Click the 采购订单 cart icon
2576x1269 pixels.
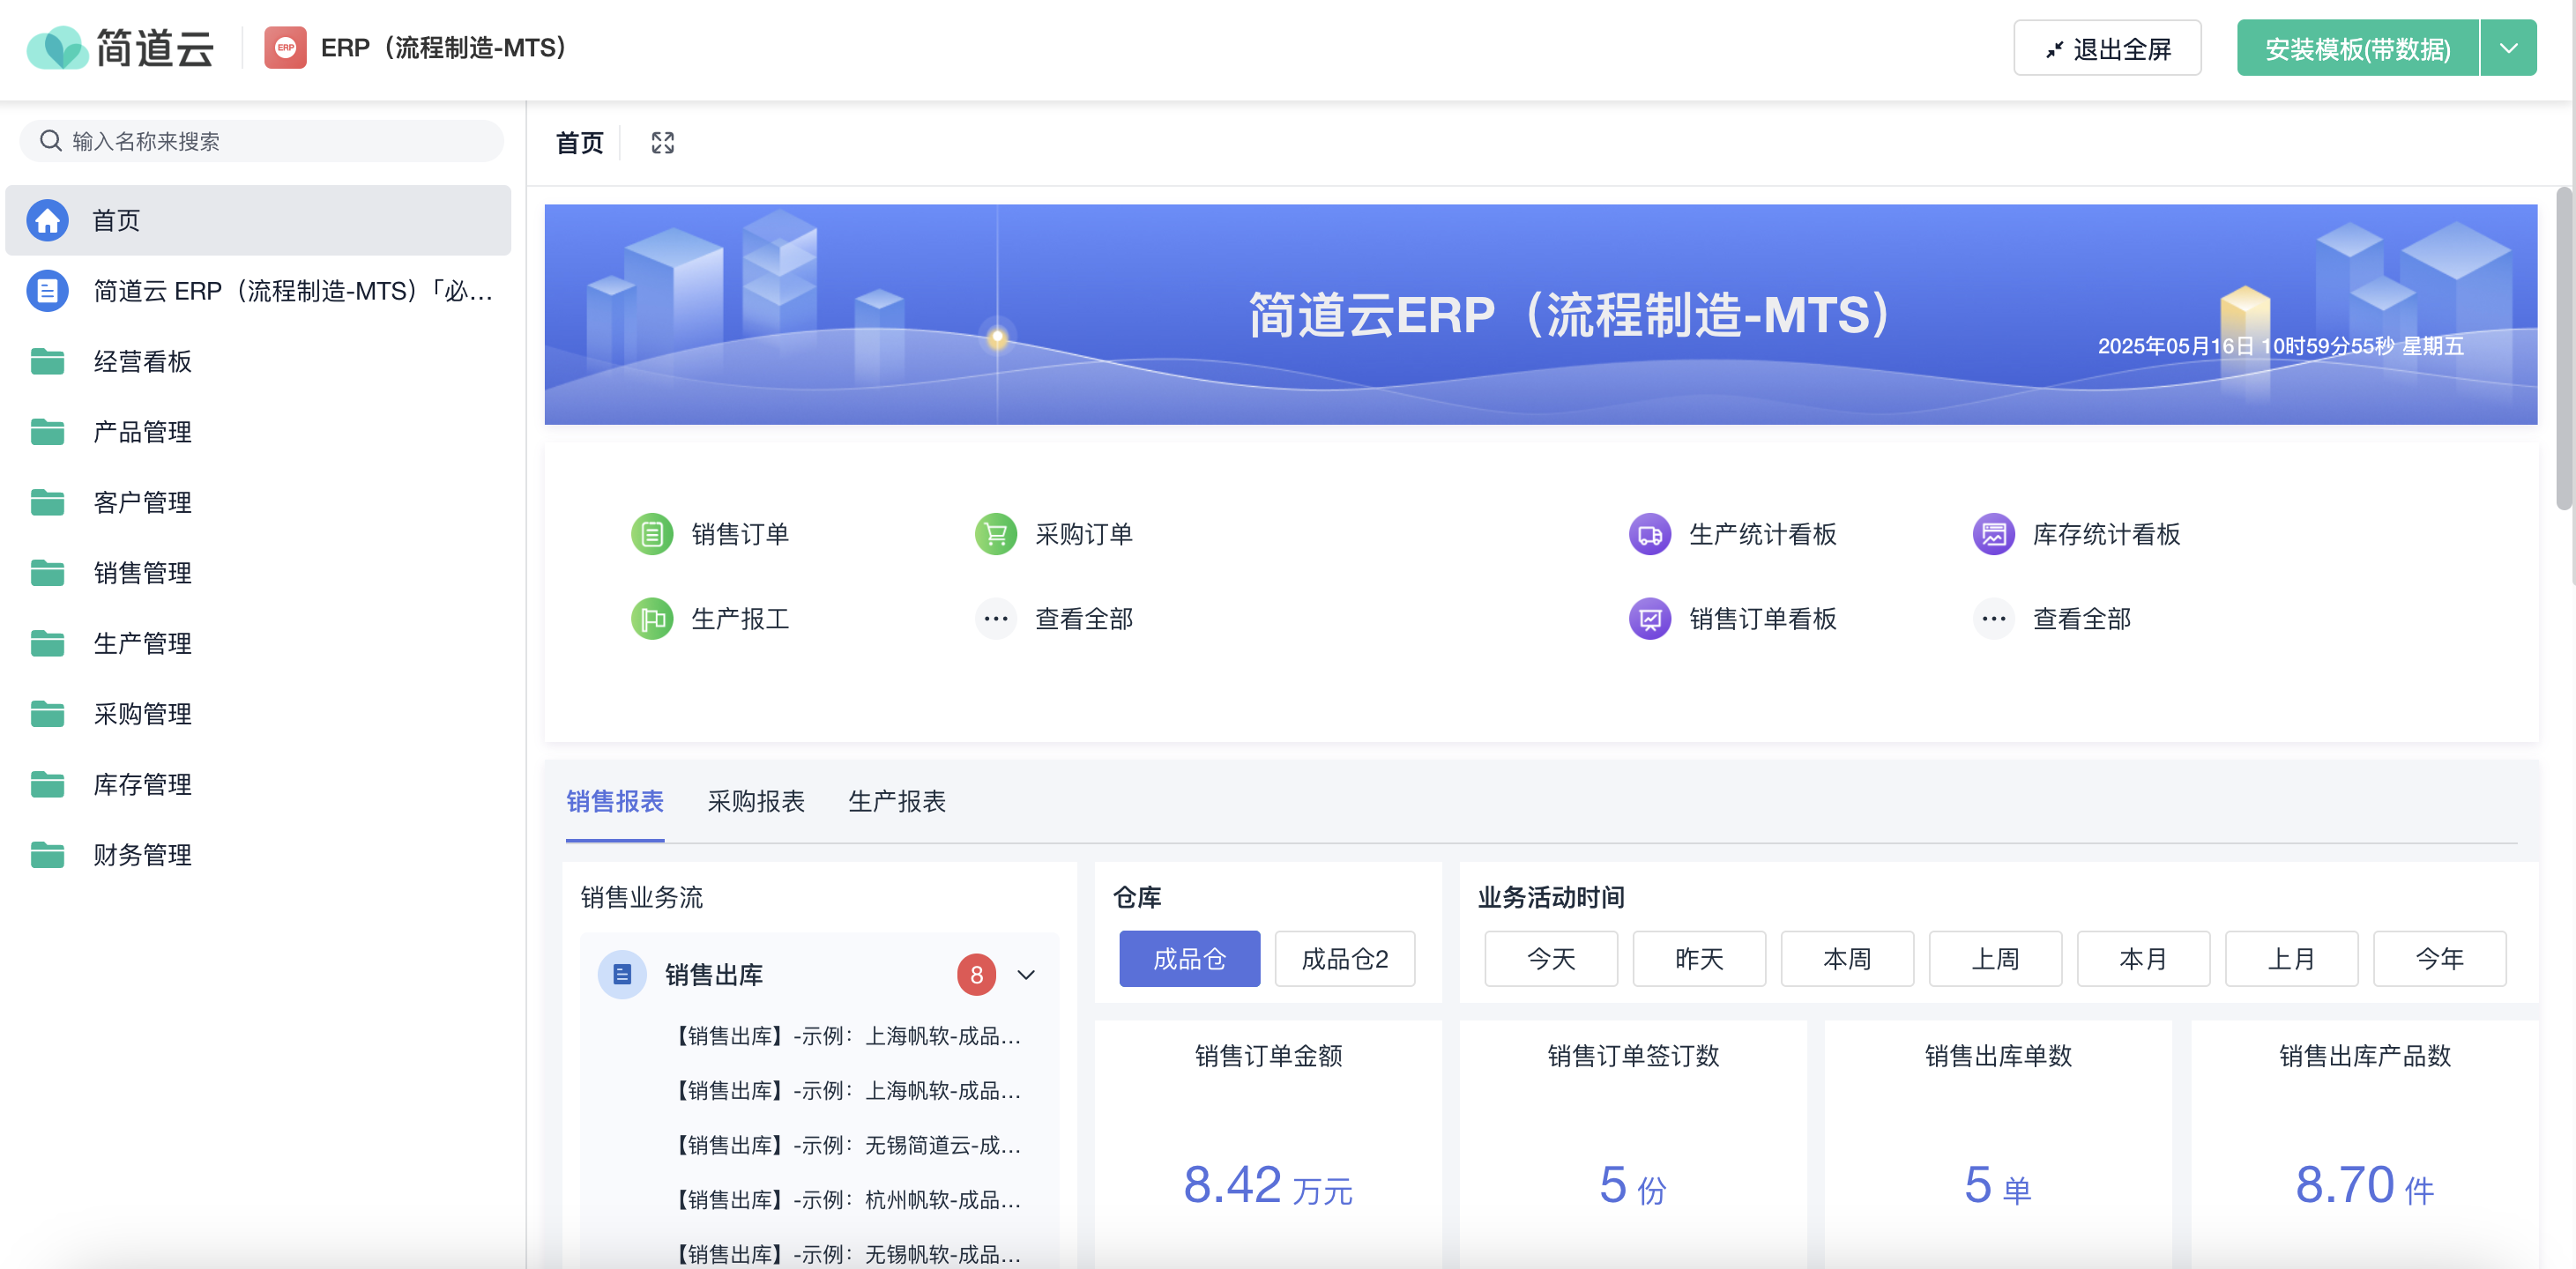click(x=996, y=534)
